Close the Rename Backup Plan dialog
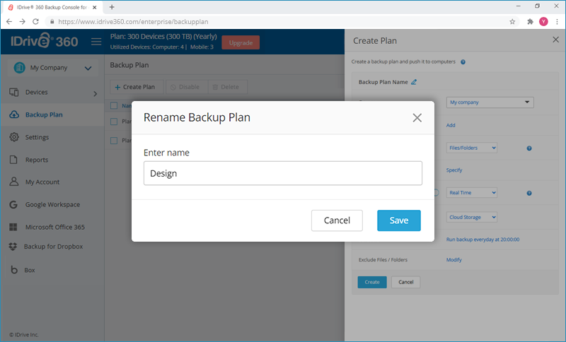The image size is (566, 342). pos(417,118)
